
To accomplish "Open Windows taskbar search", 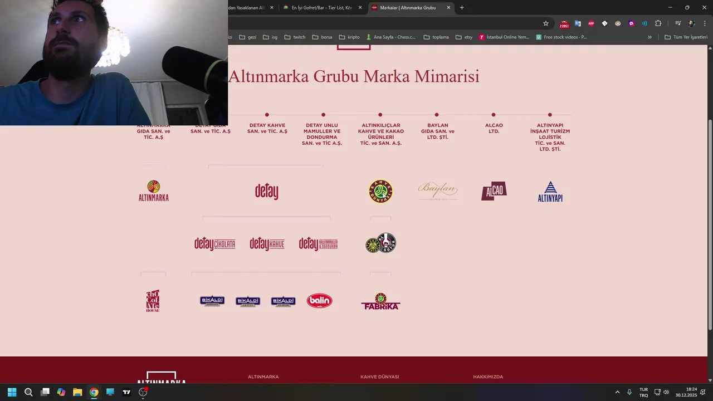I will click(28, 392).
